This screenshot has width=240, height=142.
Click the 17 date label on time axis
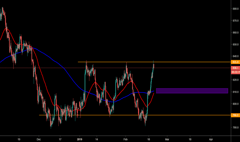click(x=60, y=139)
